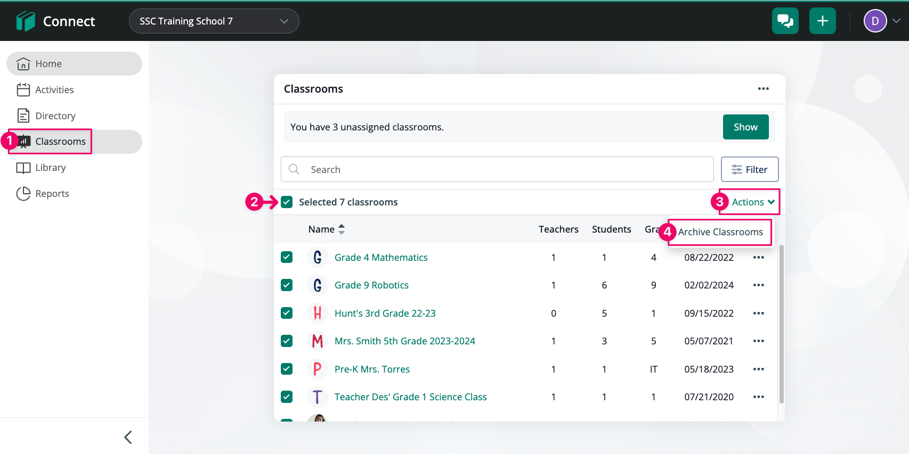The height and width of the screenshot is (454, 909).
Task: Expand the Actions dropdown
Action: [x=753, y=202]
